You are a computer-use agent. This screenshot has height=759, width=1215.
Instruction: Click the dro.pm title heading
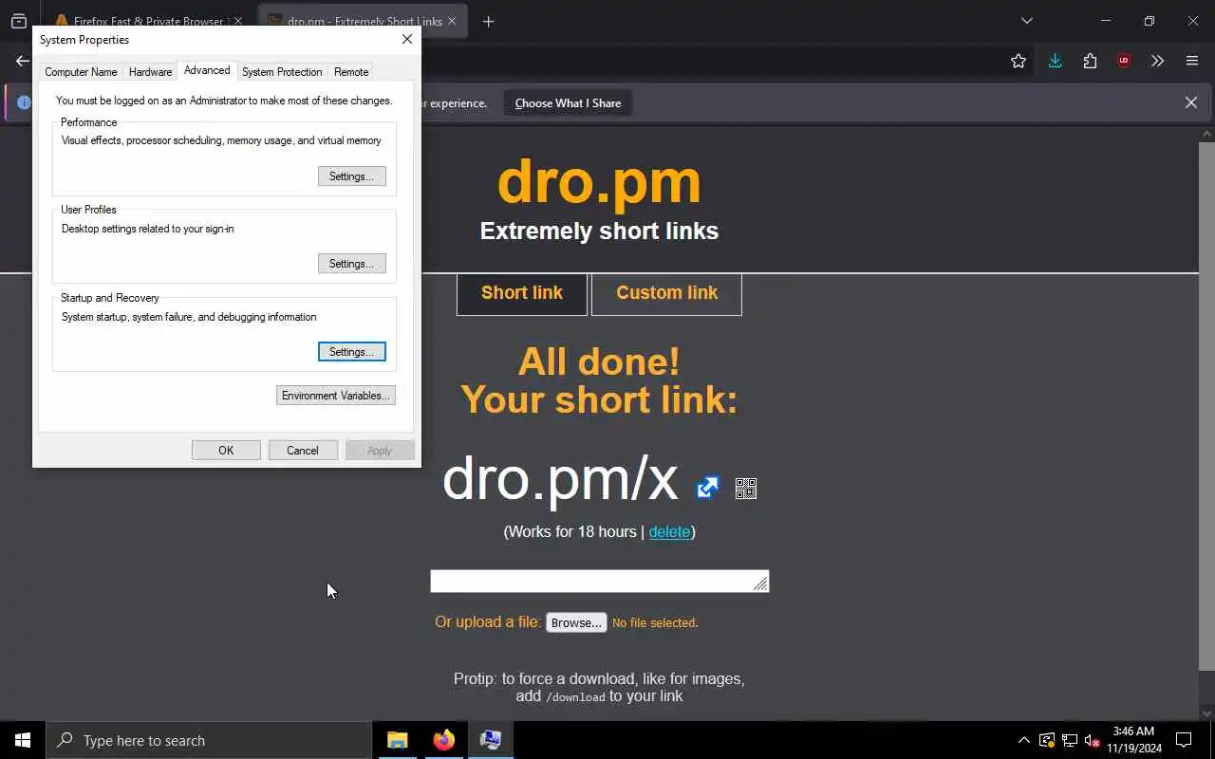click(599, 181)
